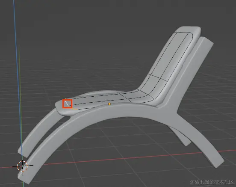Select the orange origin dot on the chair
The width and height of the screenshot is (236, 187).
coord(109,104)
